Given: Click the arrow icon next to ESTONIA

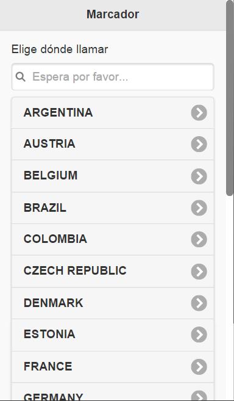Looking at the screenshot, I should [199, 334].
